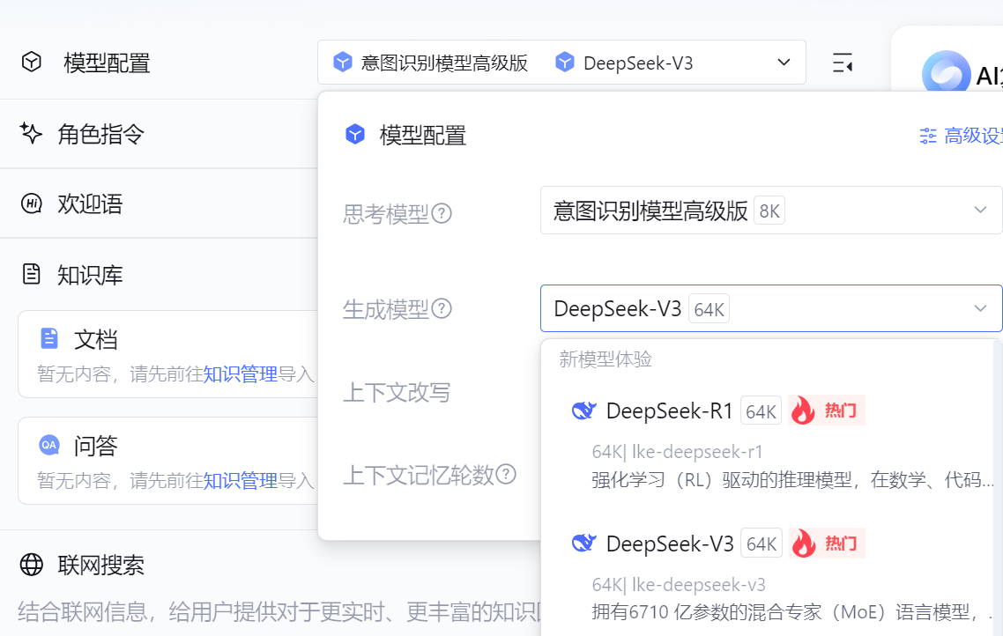Click help icon beside 思考模型
This screenshot has height=636, width=1003.
pyautogui.click(x=442, y=213)
